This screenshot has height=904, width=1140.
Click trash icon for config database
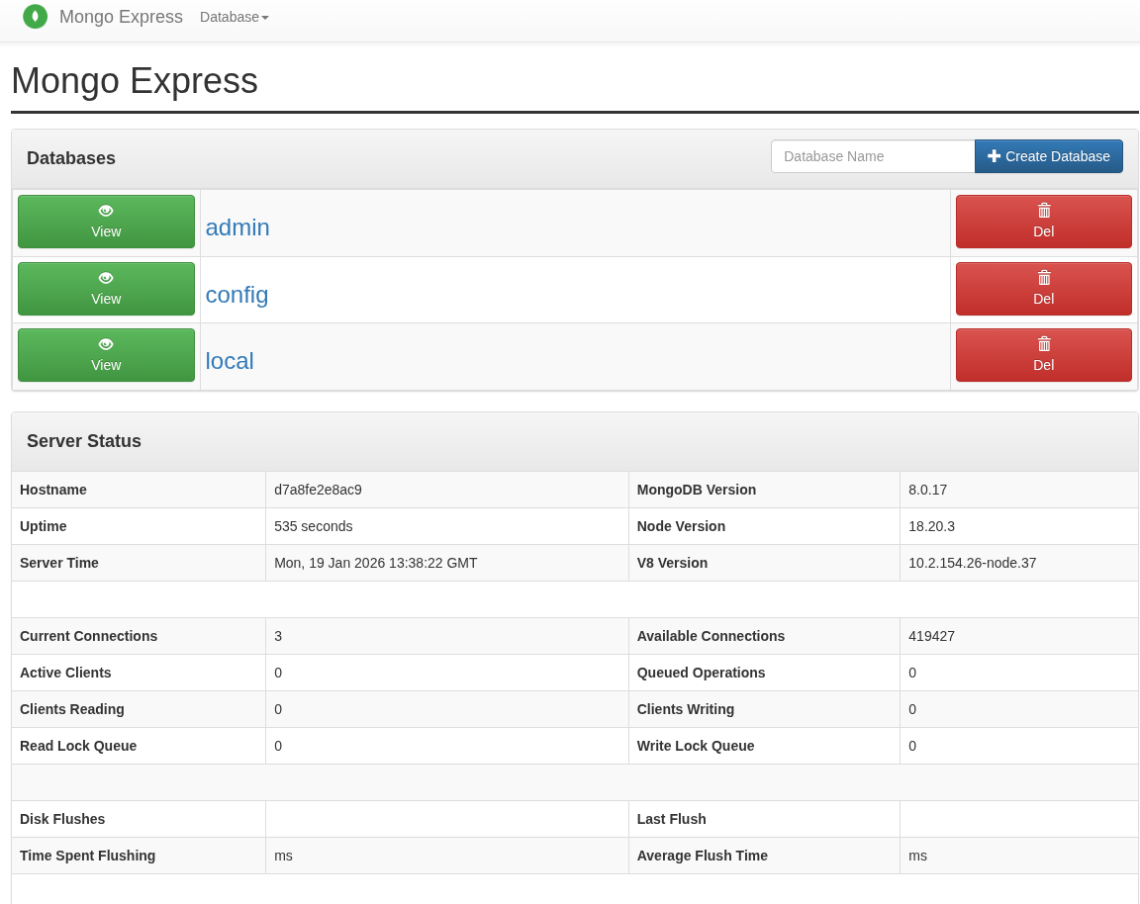pyautogui.click(x=1044, y=278)
